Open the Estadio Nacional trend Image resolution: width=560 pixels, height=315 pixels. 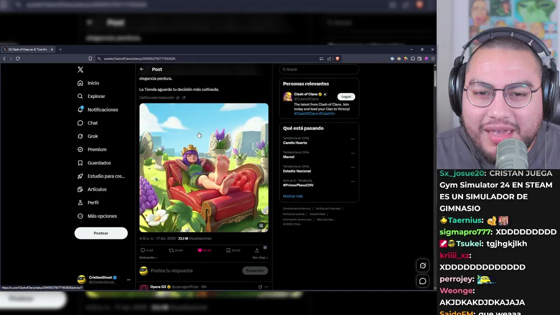[x=297, y=171]
